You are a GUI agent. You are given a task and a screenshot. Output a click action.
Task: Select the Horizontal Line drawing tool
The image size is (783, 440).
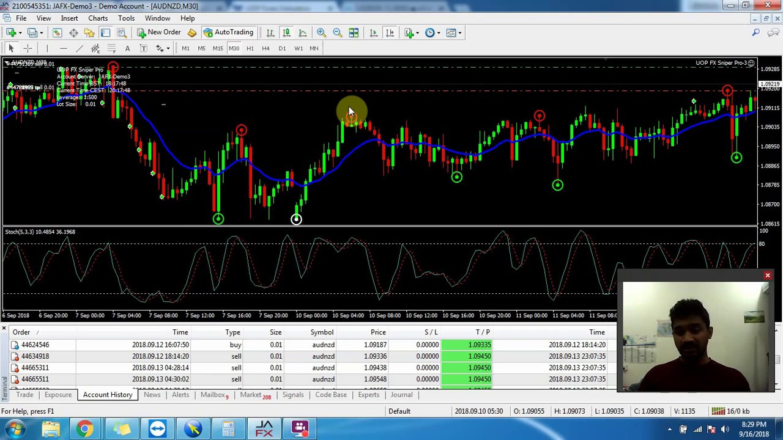point(63,48)
